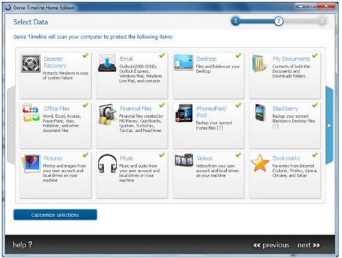Click the Financial Files safe icon
This screenshot has height=258, width=342.
(108, 114)
